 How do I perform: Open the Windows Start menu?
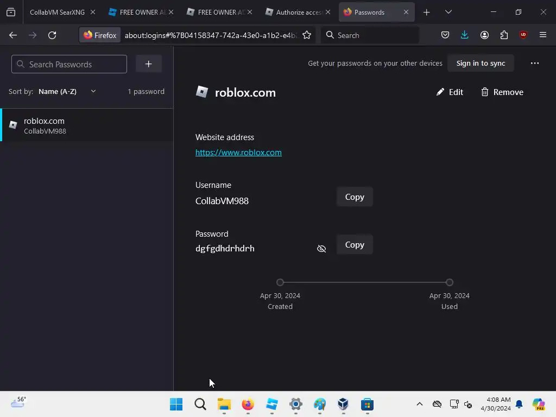coord(176,404)
